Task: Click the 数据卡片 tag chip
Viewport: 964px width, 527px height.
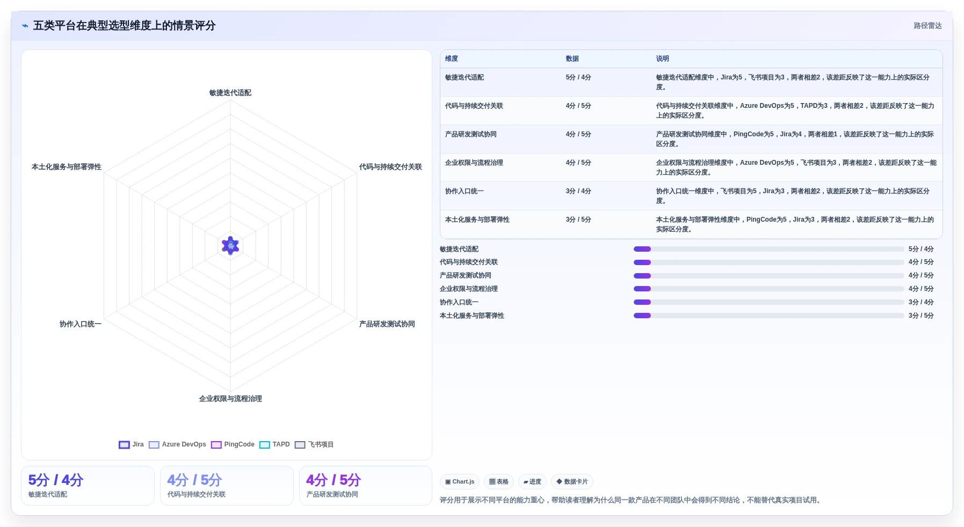Action: click(x=572, y=482)
